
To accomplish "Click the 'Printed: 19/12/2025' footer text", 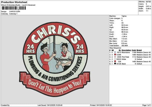I will tap(101, 105).
